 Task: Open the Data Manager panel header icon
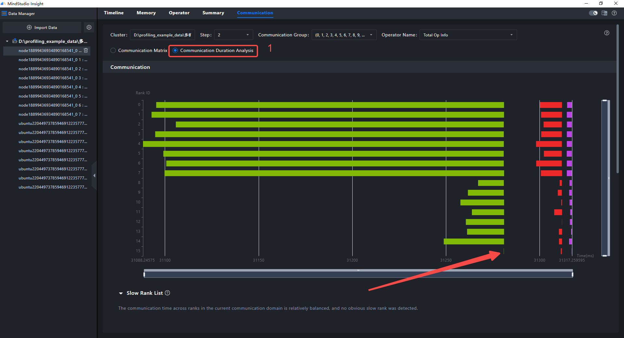pyautogui.click(x=4, y=13)
